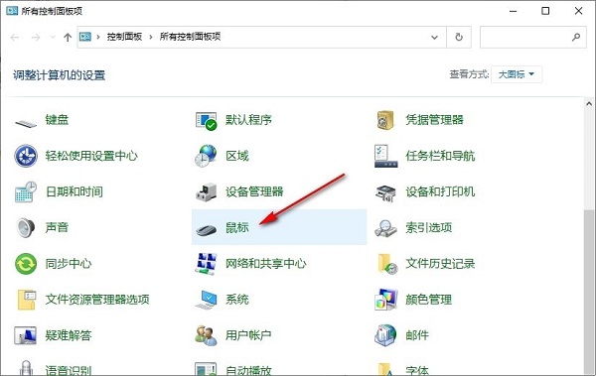Screen dimensions: 596x376
Task: Open the 颜色管理 icon
Action: [x=385, y=300]
